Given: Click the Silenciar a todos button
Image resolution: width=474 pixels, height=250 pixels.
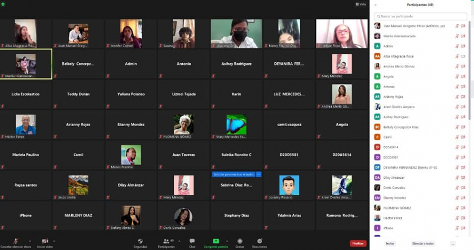Looking at the screenshot, I should coord(423,244).
